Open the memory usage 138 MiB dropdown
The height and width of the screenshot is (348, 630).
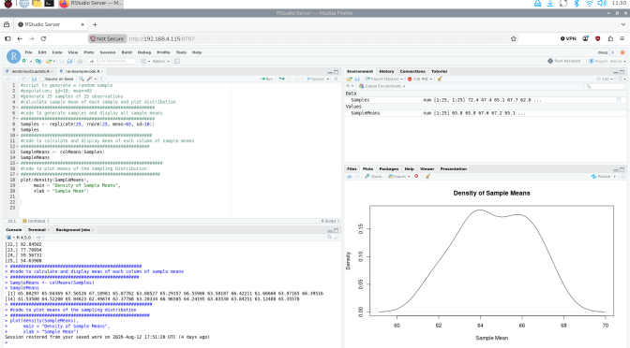tap(420, 79)
